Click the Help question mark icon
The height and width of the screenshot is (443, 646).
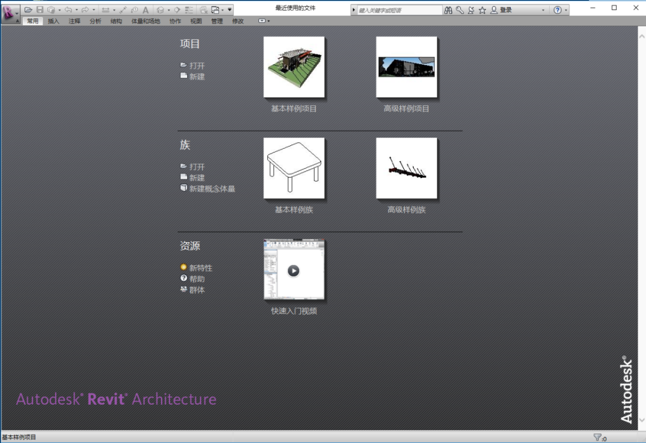pyautogui.click(x=557, y=10)
